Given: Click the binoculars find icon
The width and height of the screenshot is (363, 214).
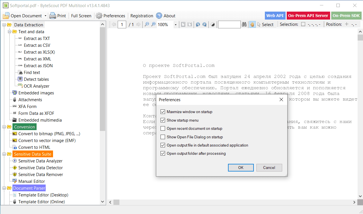Looking at the screenshot, I should pos(244,25).
